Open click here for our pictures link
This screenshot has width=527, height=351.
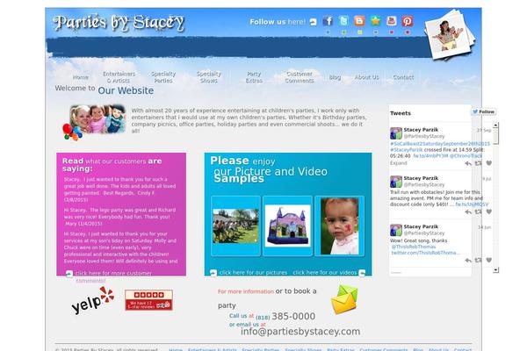tap(253, 273)
